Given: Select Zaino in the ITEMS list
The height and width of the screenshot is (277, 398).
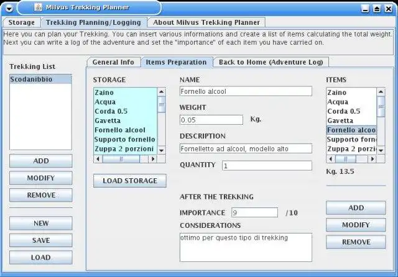Looking at the screenshot, I should click(x=351, y=93).
